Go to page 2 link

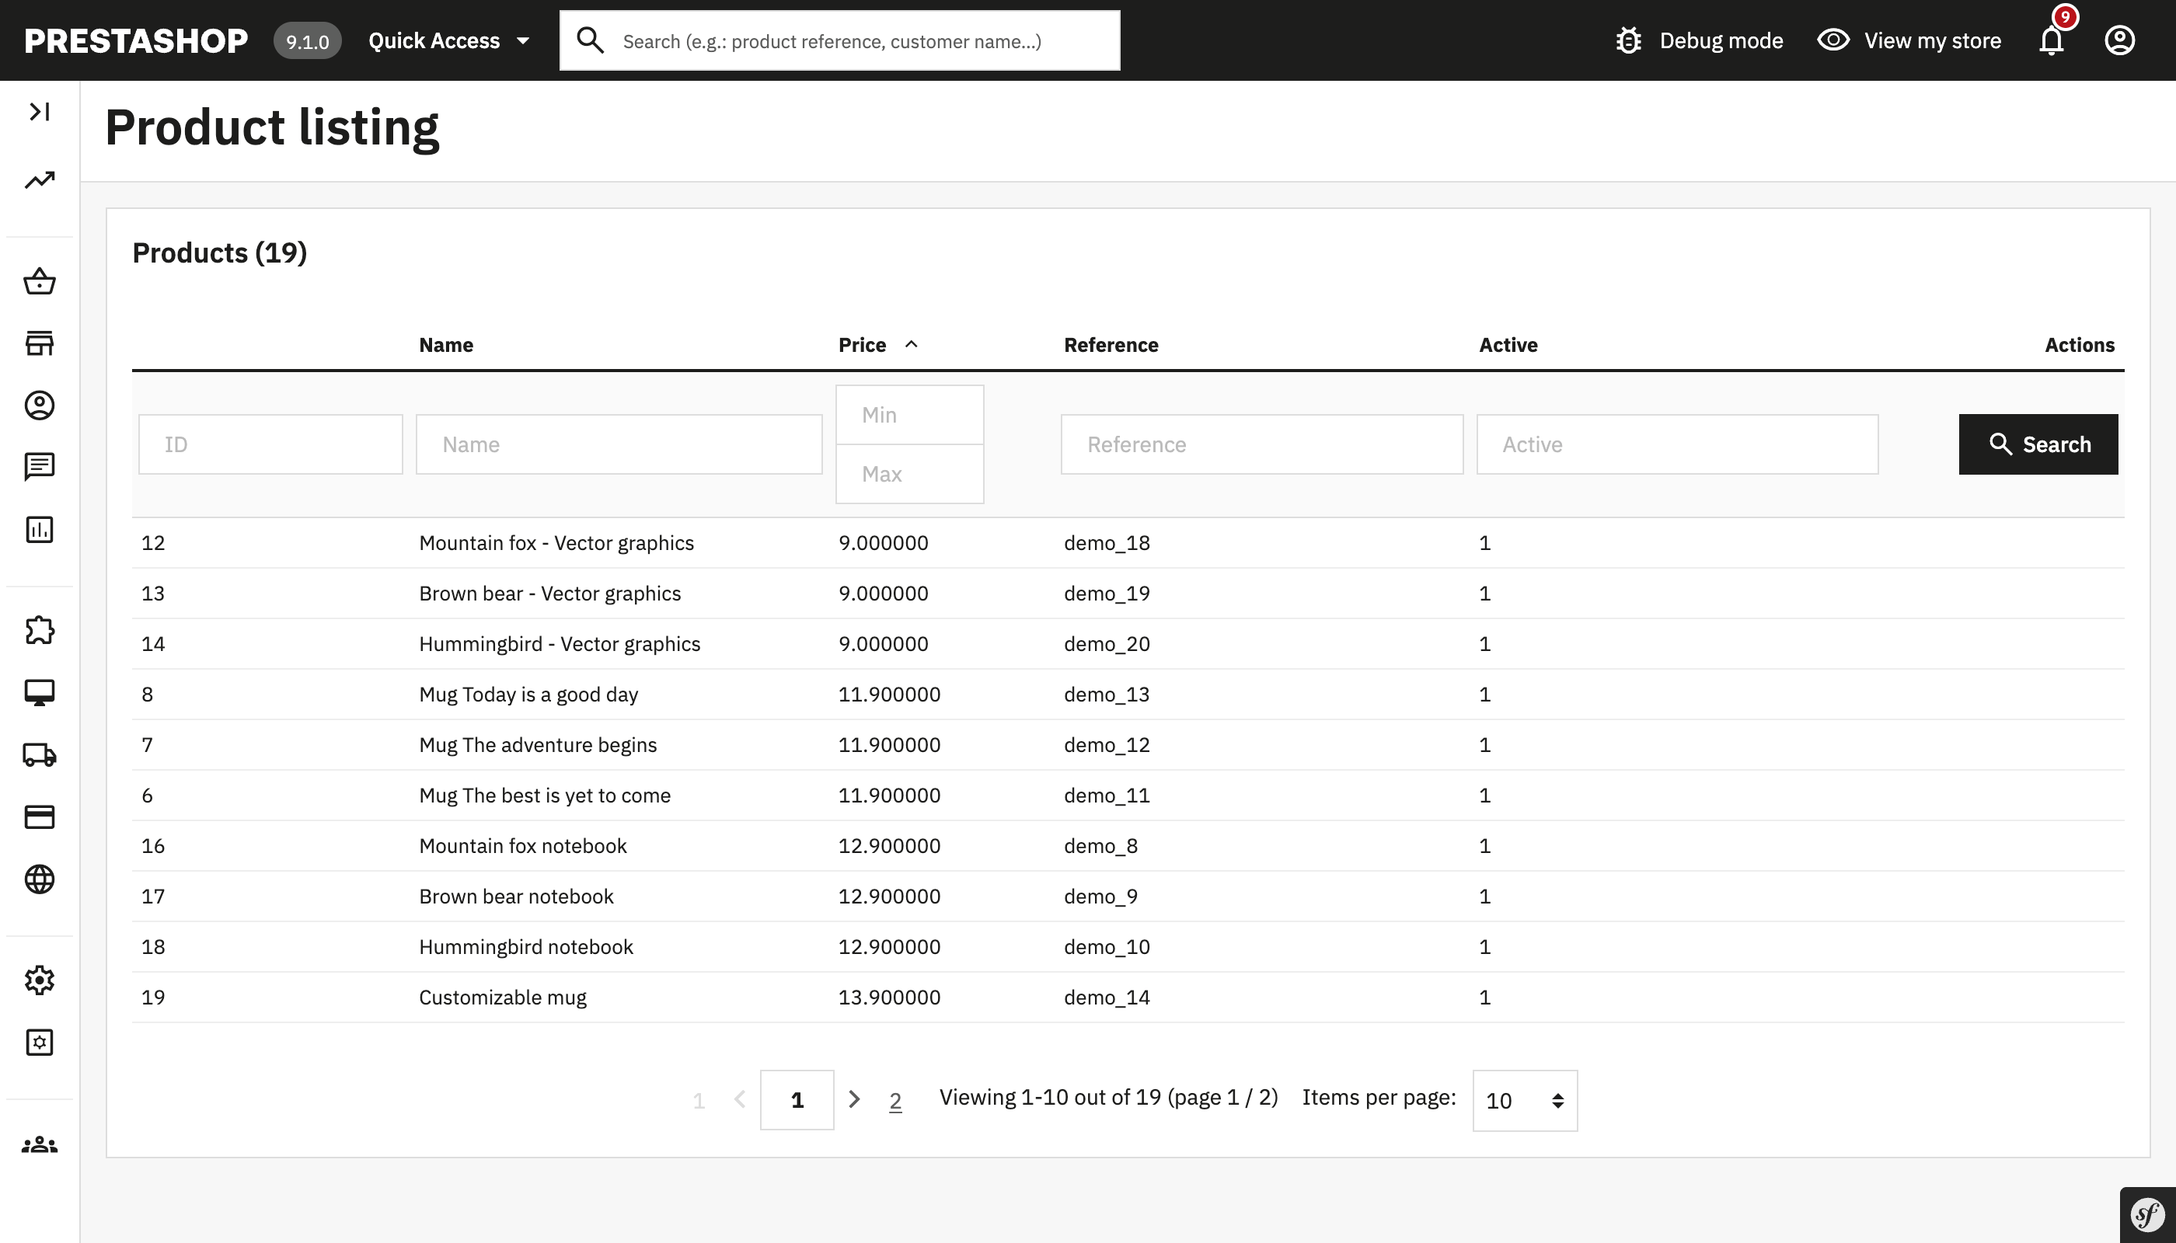click(895, 1100)
